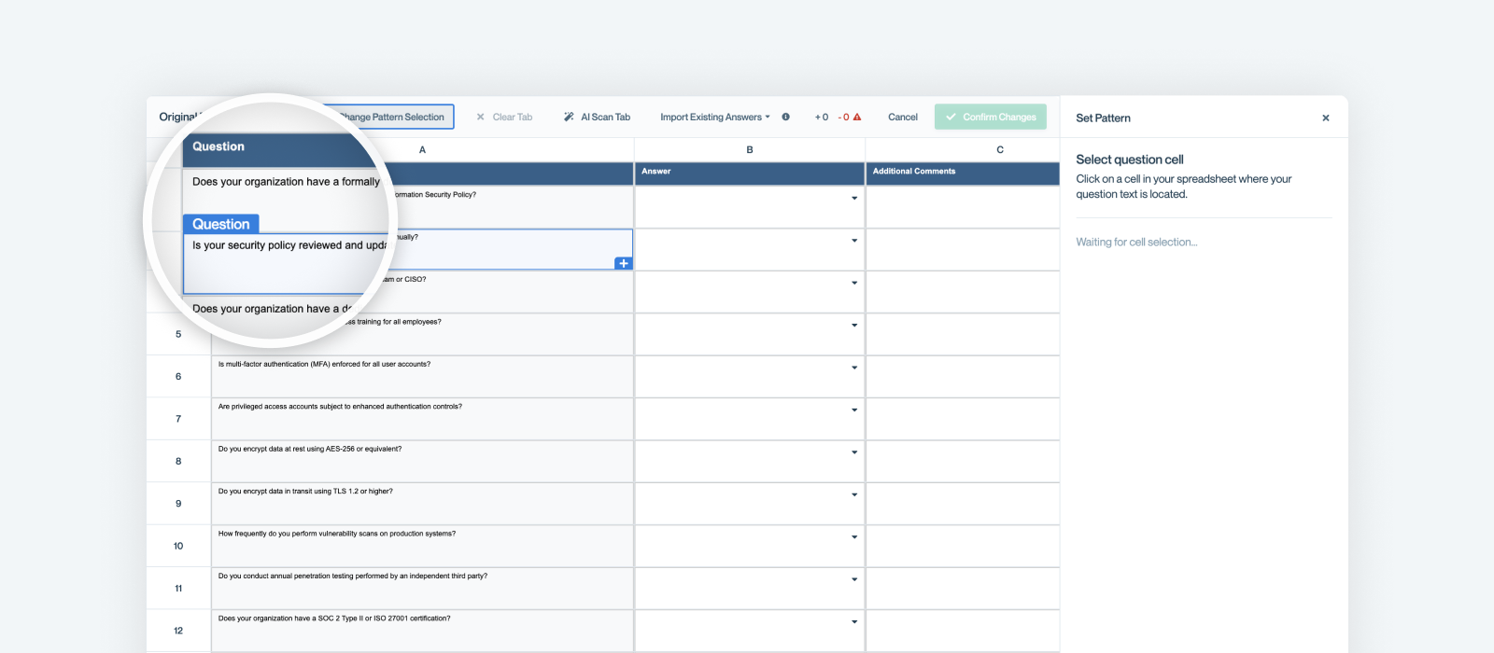Select row header 10
The height and width of the screenshot is (653, 1494).
click(178, 547)
